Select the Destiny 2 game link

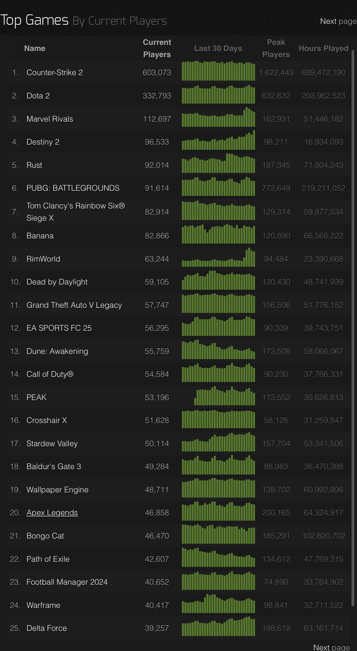(x=43, y=142)
